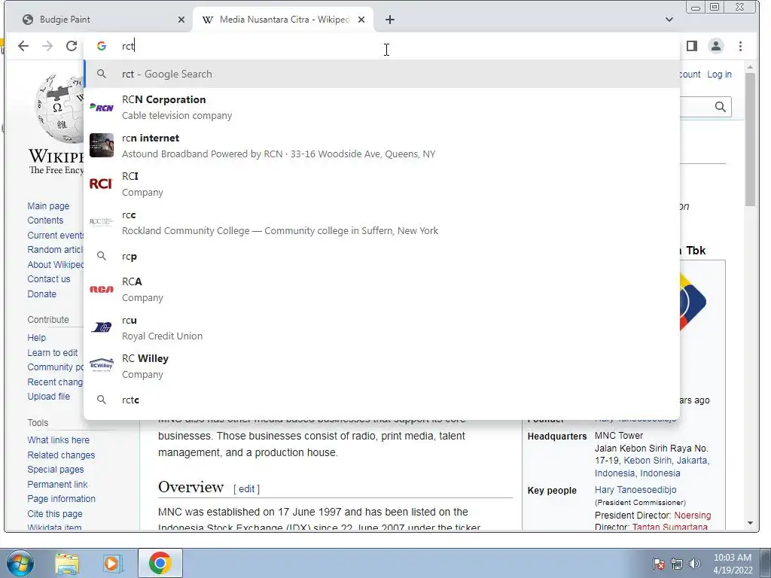The width and height of the screenshot is (771, 578).
Task: Open the Chrome three-dot menu
Action: click(x=740, y=46)
